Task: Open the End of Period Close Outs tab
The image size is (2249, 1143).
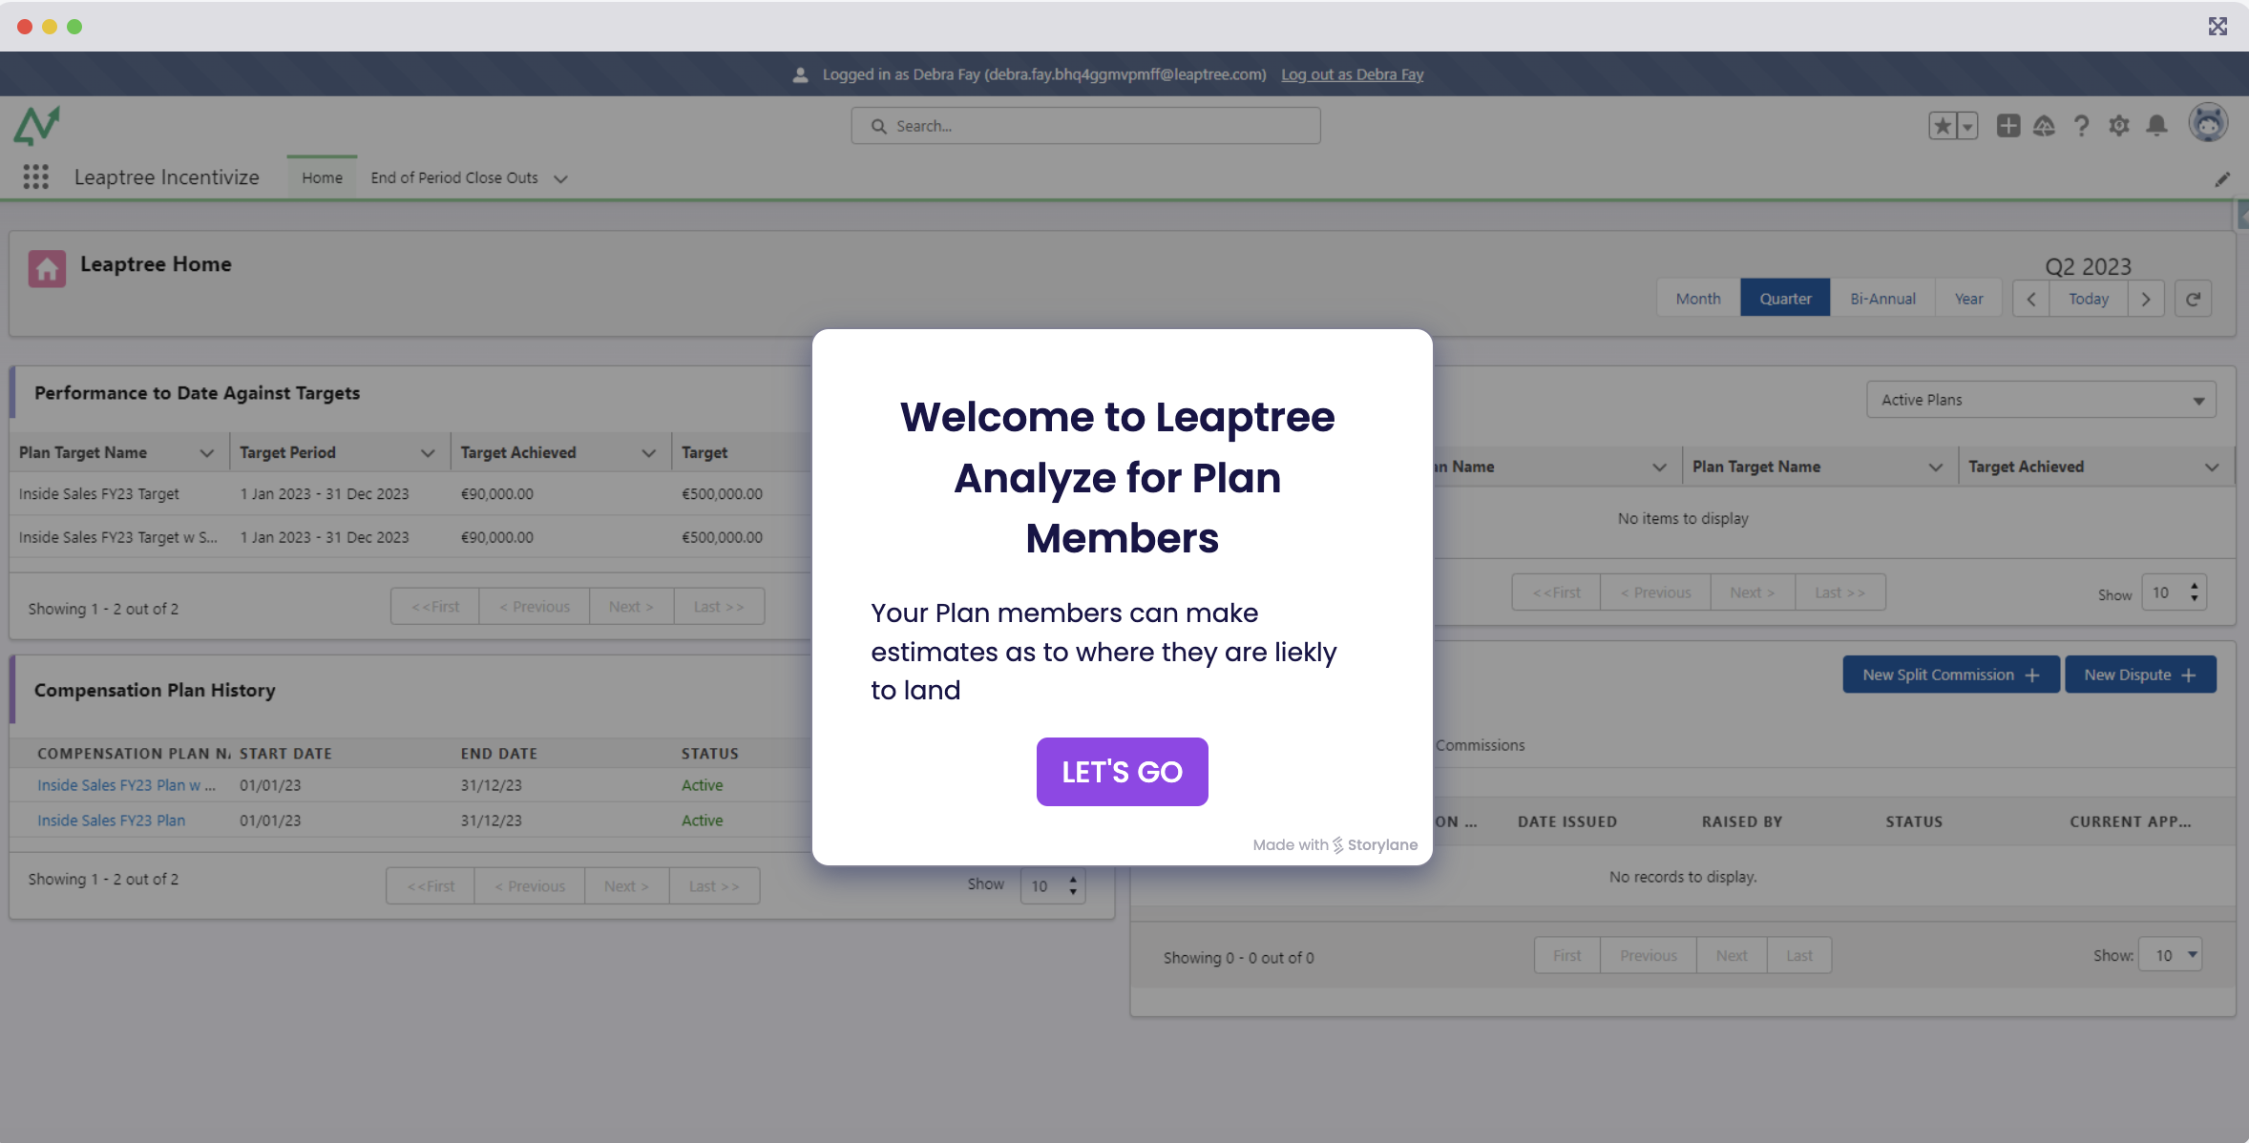Action: click(x=454, y=177)
